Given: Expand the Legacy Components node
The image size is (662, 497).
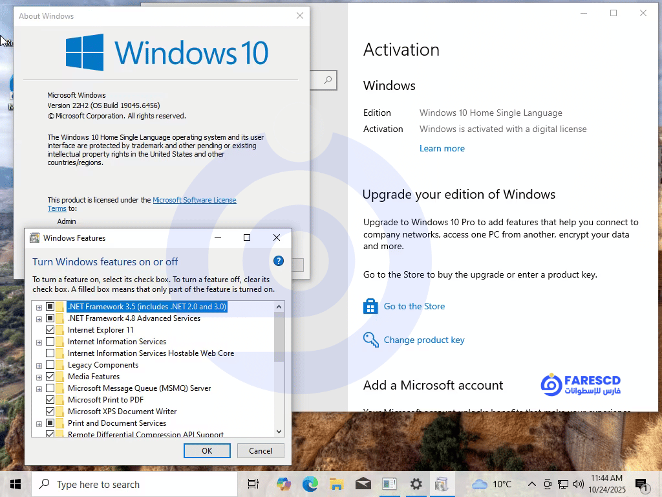Looking at the screenshot, I should pos(39,365).
